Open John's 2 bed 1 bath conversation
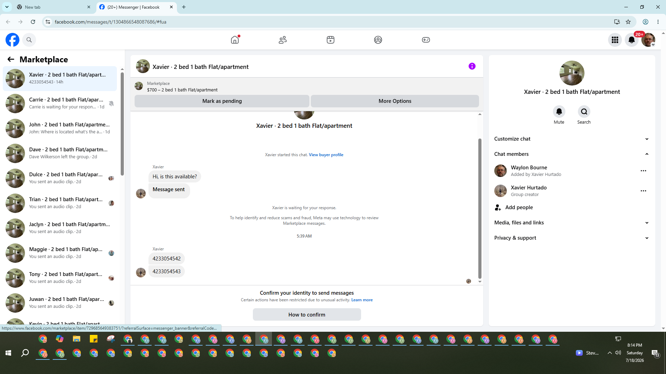 (60, 128)
